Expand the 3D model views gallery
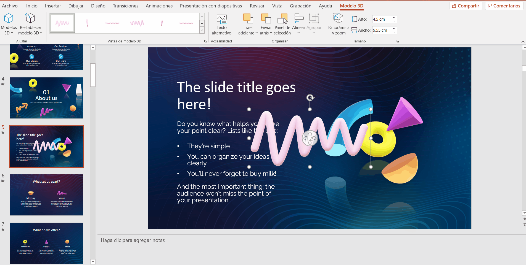This screenshot has height=265, width=526. [202, 30]
